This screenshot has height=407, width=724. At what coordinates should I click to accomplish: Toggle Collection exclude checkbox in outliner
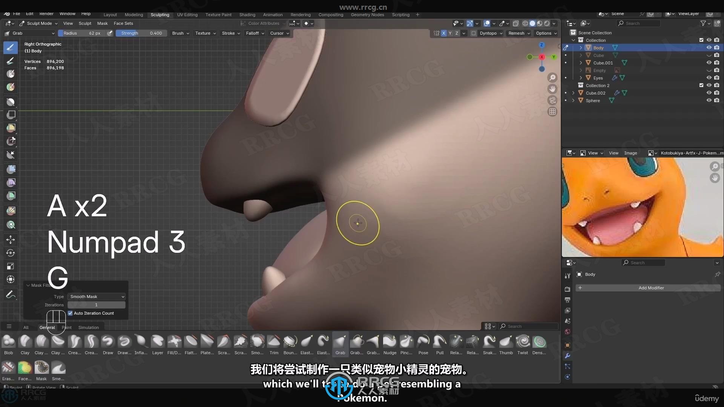pyautogui.click(x=701, y=40)
